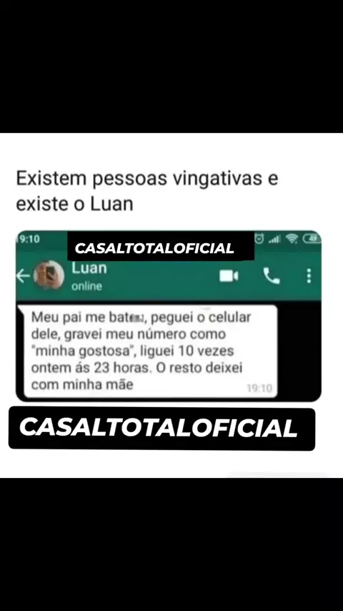Image resolution: width=343 pixels, height=611 pixels.
Task: Open the three-dot chat menu
Action: [309, 275]
